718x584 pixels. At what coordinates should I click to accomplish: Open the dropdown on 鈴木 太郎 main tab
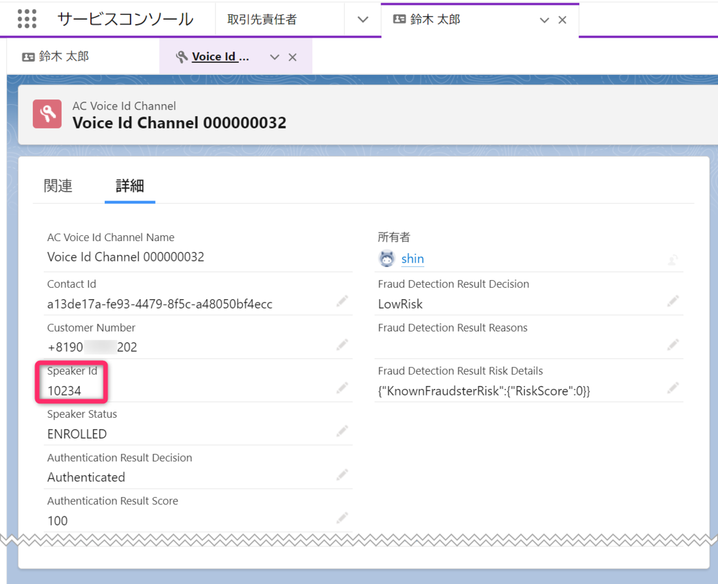coord(544,19)
